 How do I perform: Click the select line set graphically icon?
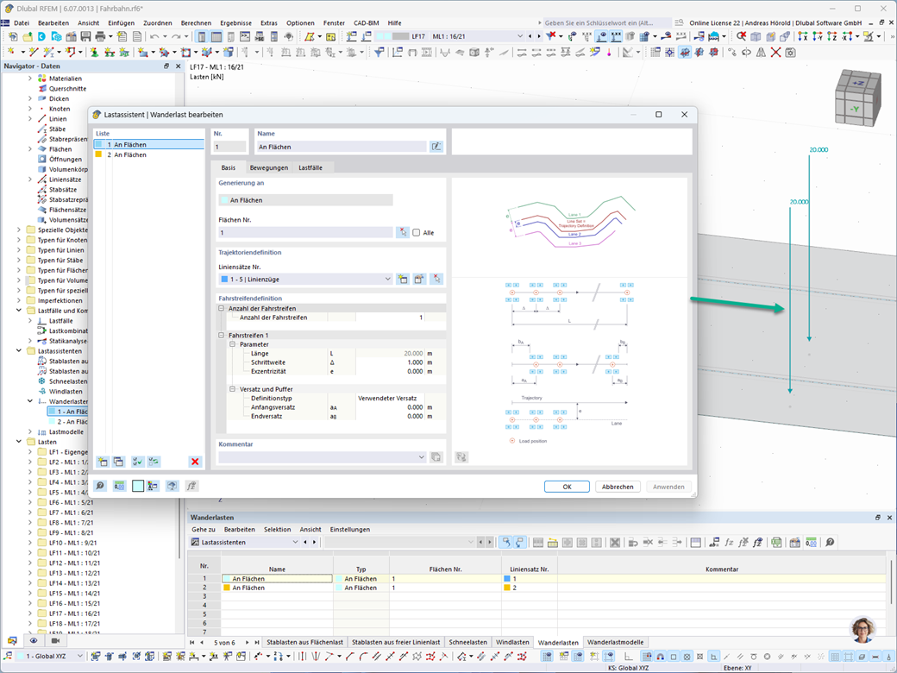coord(436,280)
